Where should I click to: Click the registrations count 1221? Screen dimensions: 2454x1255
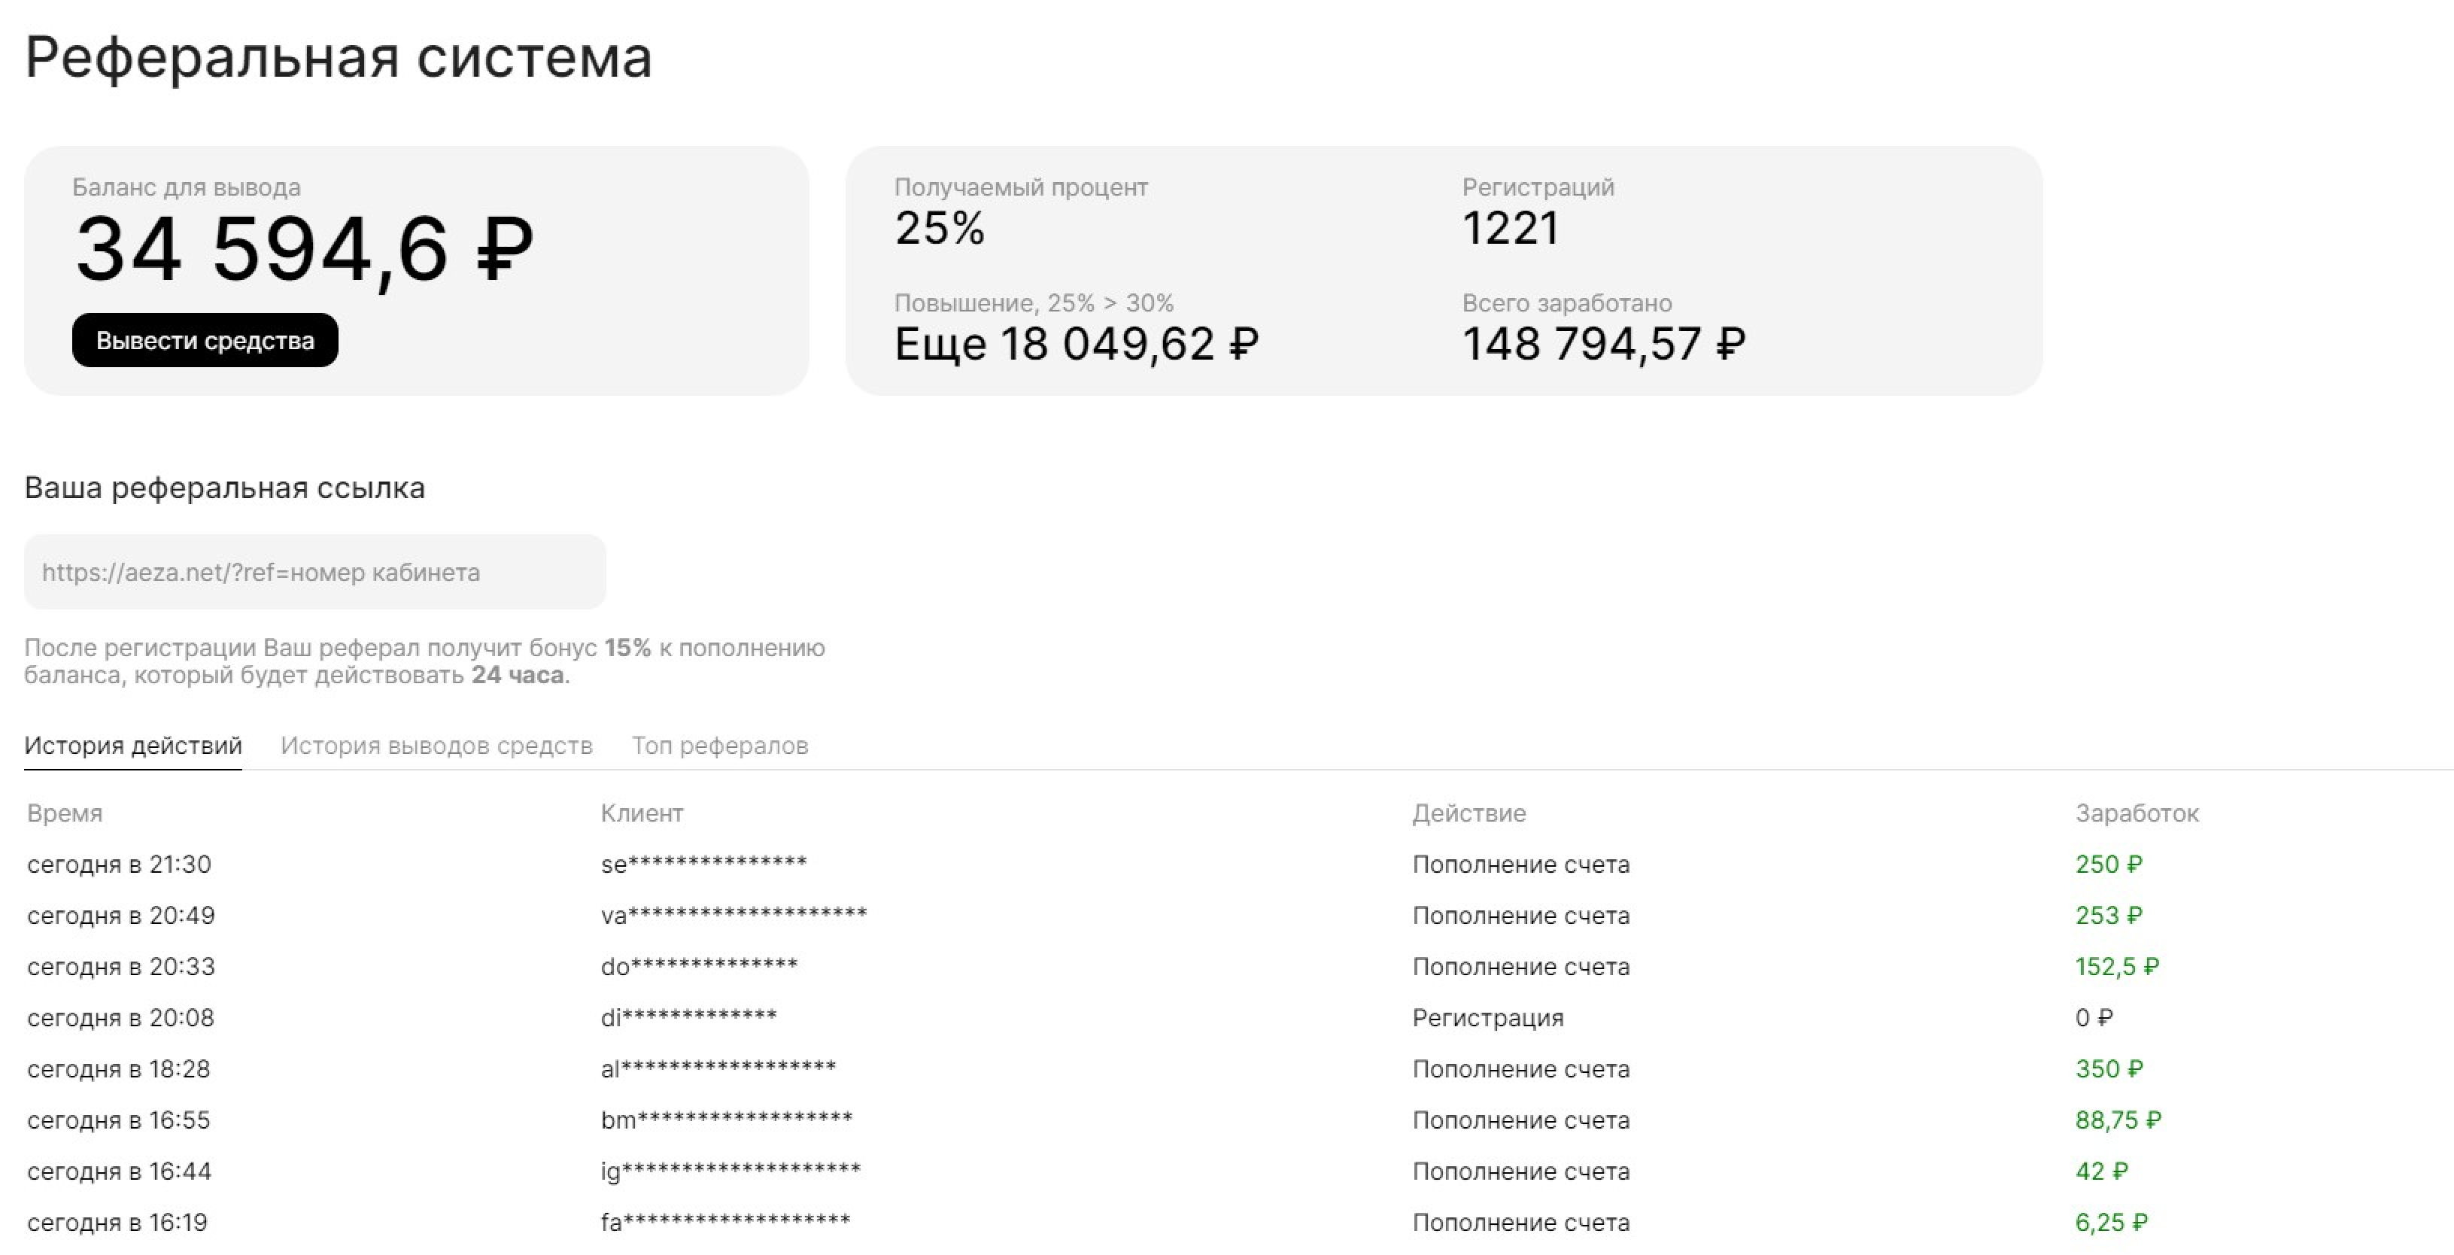(1510, 228)
